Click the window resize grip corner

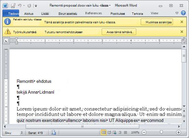(x=185, y=134)
